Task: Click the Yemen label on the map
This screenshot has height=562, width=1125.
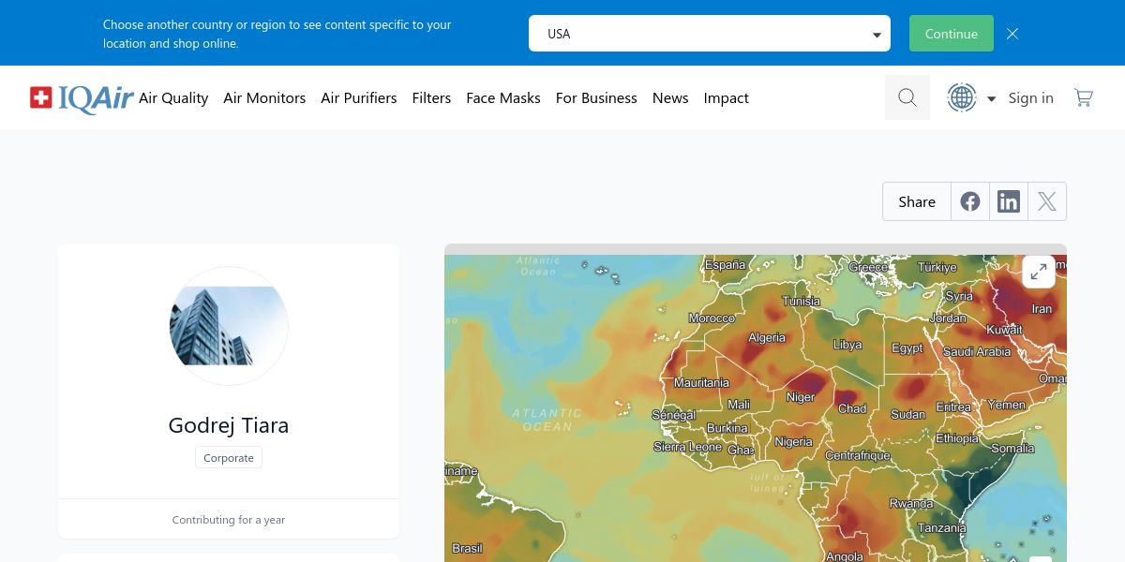Action: (1007, 406)
